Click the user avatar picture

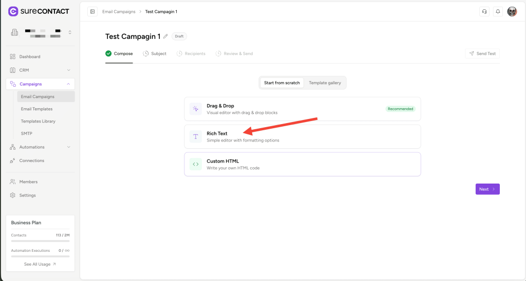point(512,11)
